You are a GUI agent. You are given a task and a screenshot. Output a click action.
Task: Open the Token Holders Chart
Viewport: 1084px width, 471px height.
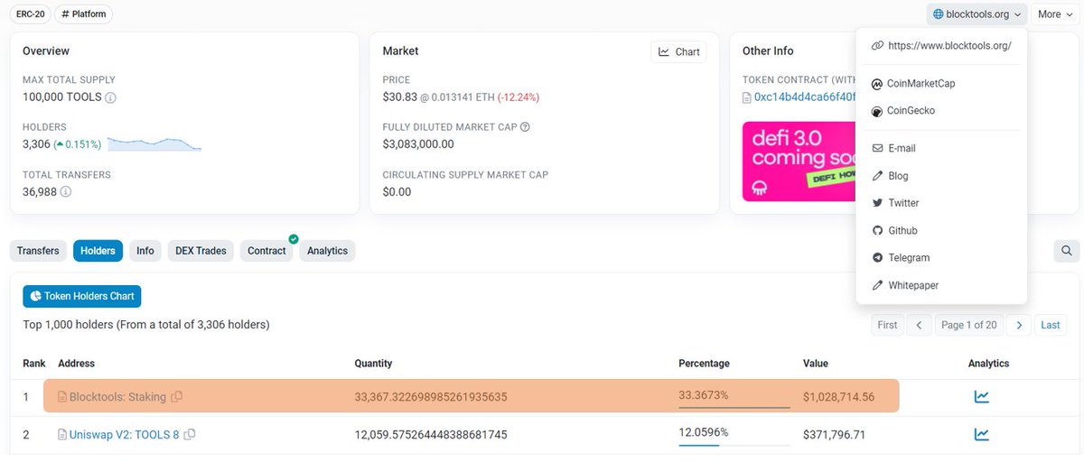82,296
